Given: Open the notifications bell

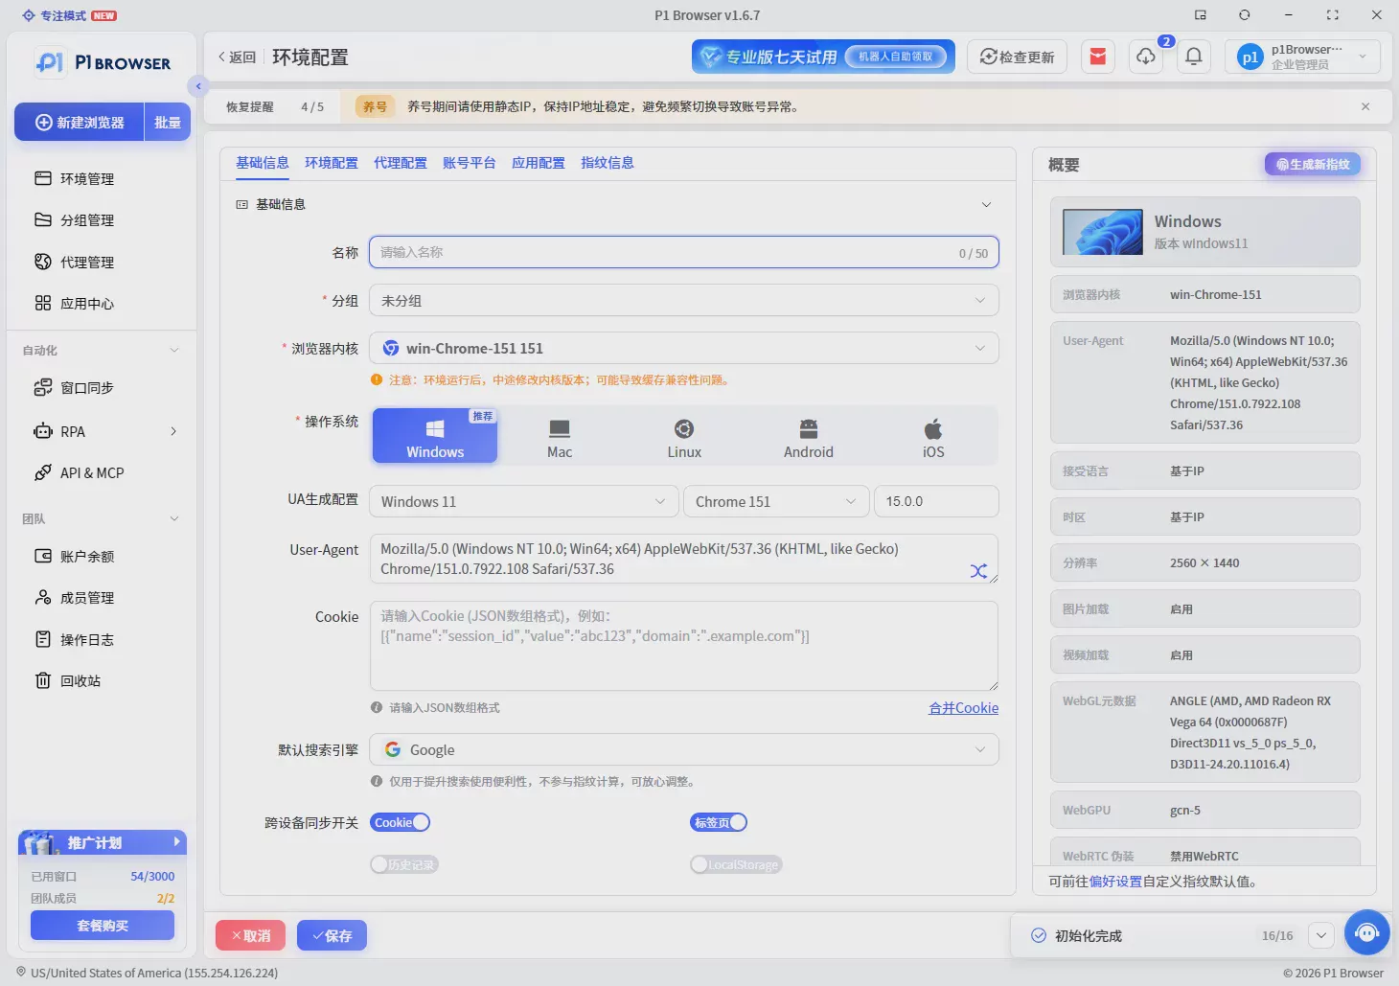Looking at the screenshot, I should pyautogui.click(x=1194, y=57).
